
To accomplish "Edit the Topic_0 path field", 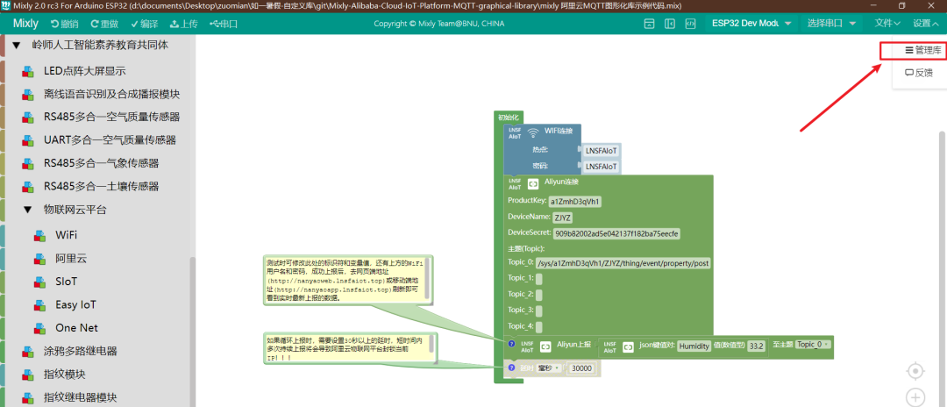I will [x=623, y=263].
